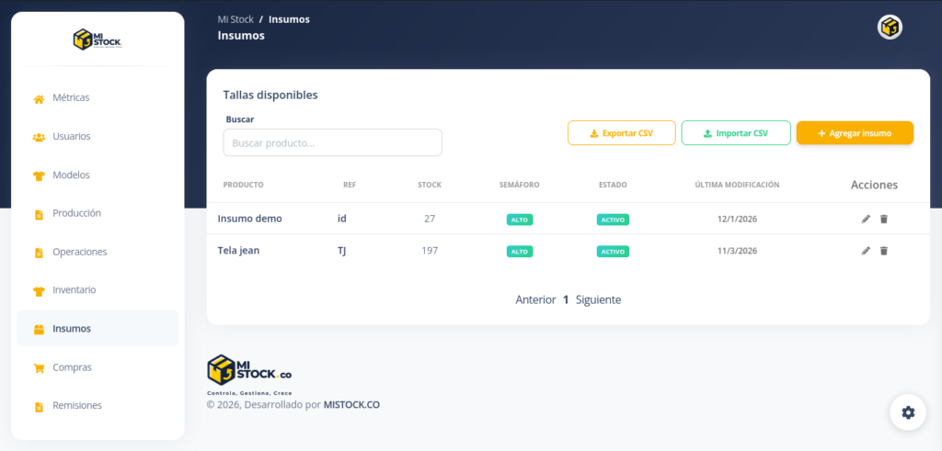The image size is (942, 451).
Task: Click the pencil edit icon for Insumo demo
Action: click(866, 219)
